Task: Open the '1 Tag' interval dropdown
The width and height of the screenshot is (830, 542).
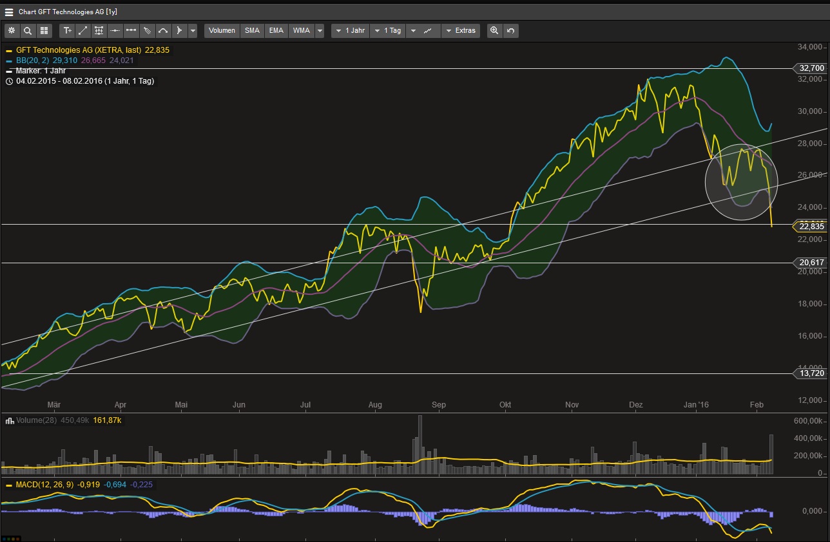Action: coord(387,30)
